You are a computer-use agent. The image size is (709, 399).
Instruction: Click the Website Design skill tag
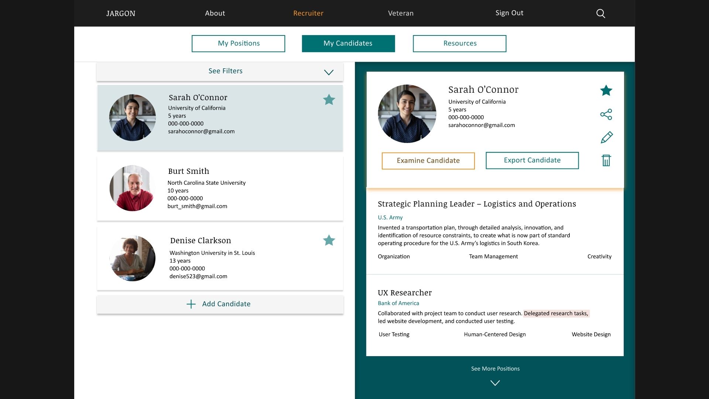(x=591, y=334)
